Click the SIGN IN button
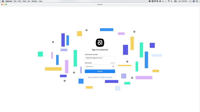The width and height of the screenshot is (200, 112). coord(100,71)
